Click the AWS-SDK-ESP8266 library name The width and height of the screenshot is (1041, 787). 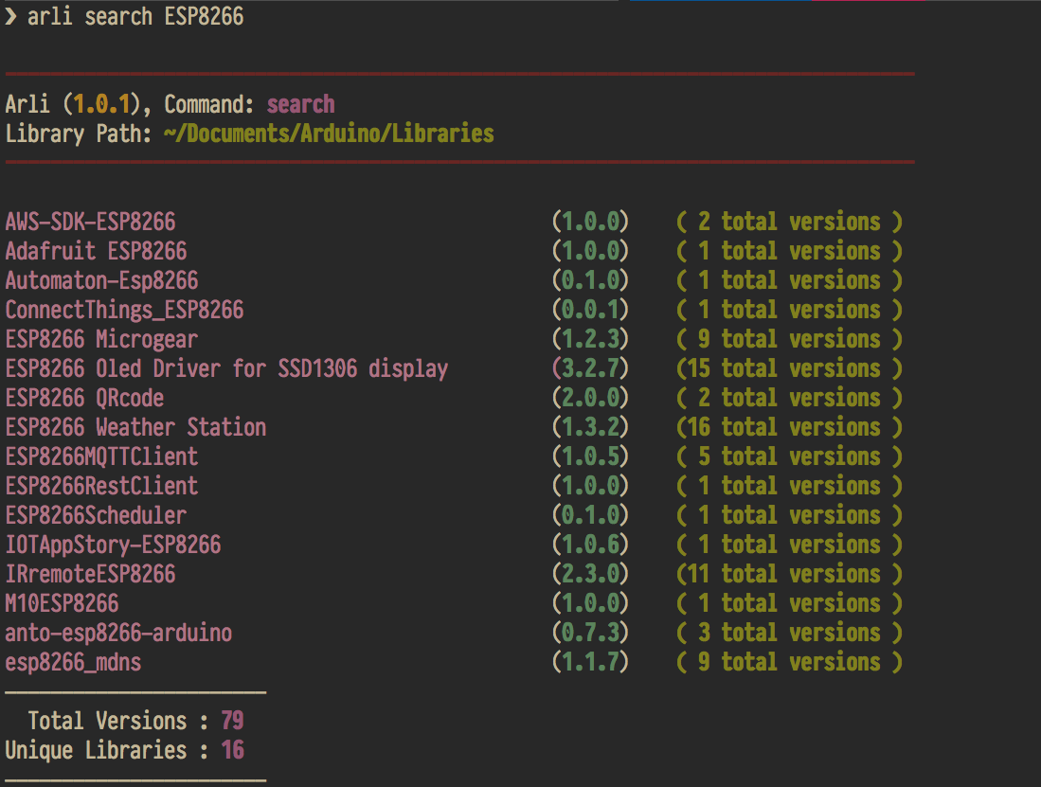click(x=90, y=222)
